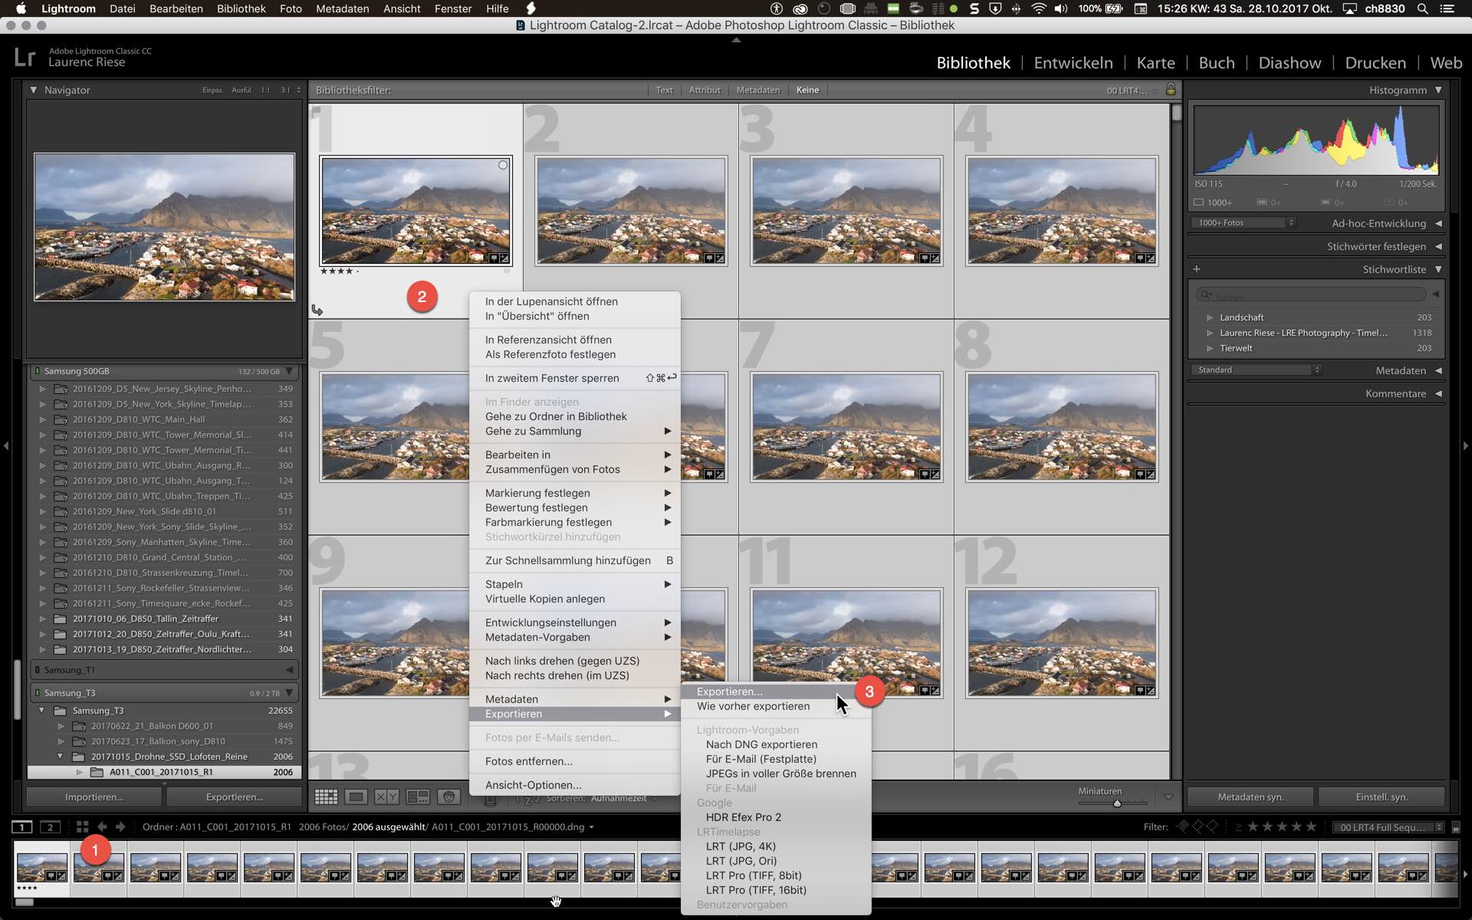Screen dimensions: 1472x920
Task: Select the Attribut filter option
Action: (705, 90)
